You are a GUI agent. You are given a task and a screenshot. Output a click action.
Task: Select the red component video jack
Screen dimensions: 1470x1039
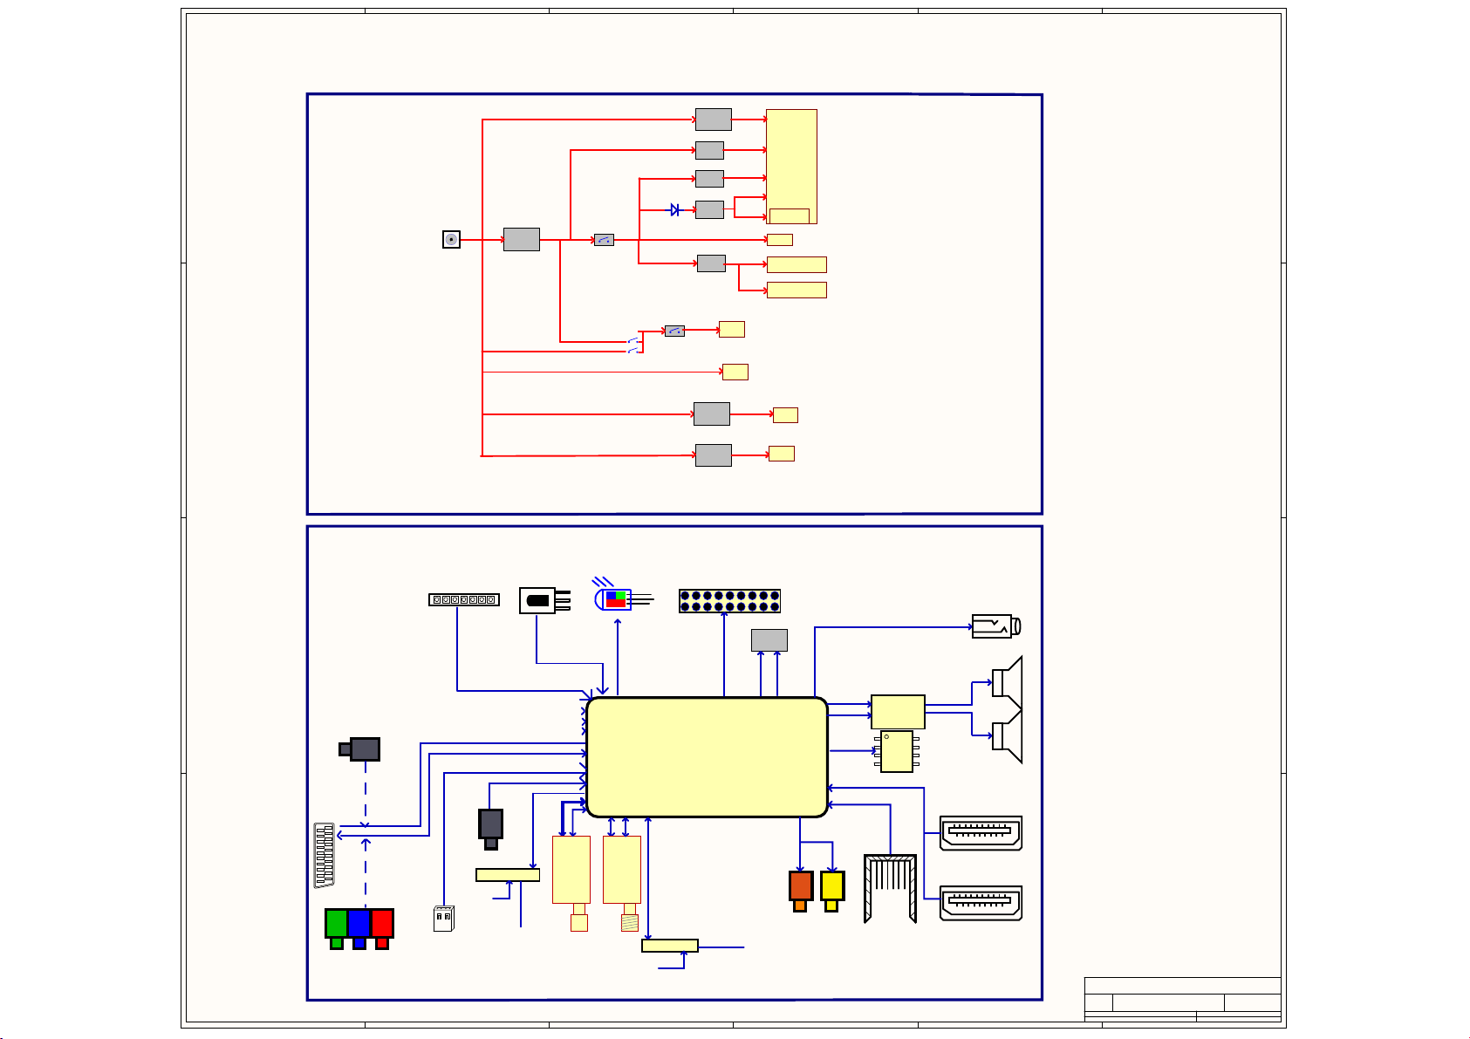382,928
